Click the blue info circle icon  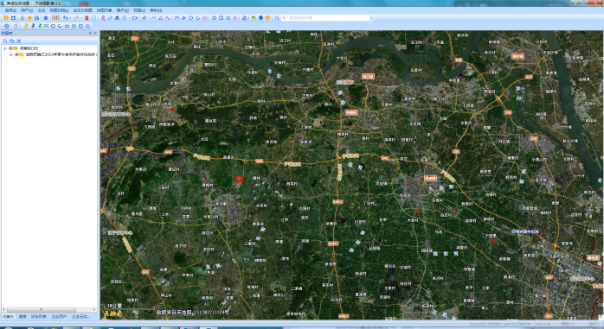[x=260, y=17]
